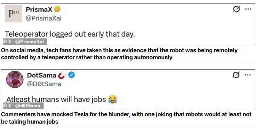The image size is (260, 130).
Task: Open more options on PrismaX's post
Action: 248,9
